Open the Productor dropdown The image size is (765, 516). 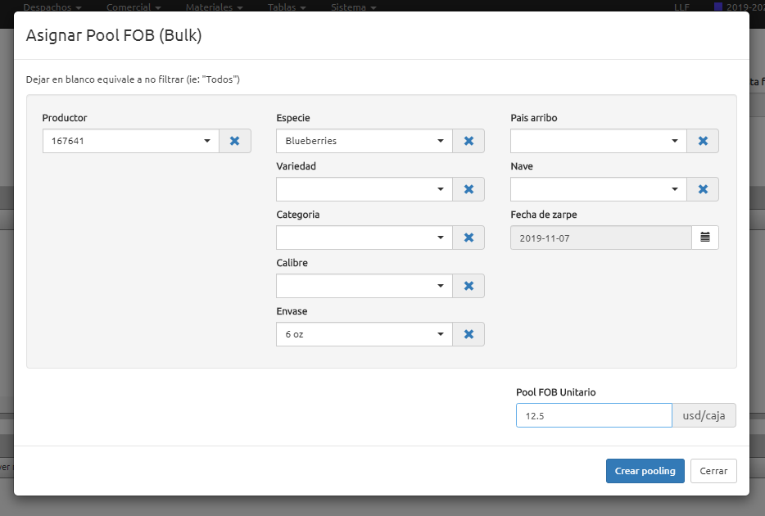(131, 141)
